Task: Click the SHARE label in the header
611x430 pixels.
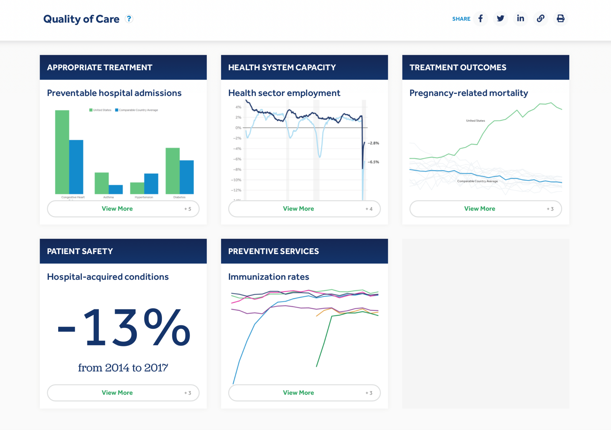Action: [x=461, y=19]
